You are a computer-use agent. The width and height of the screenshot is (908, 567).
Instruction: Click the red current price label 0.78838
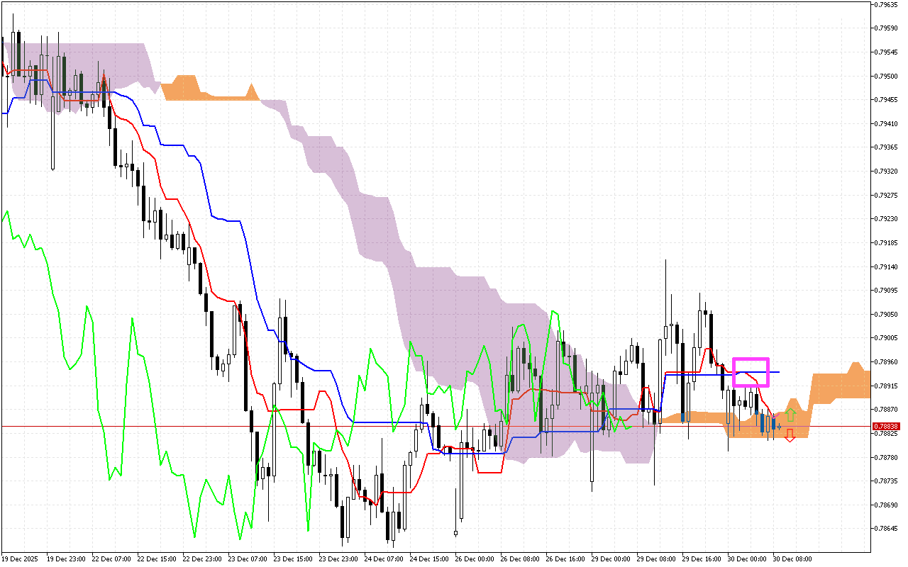[886, 426]
